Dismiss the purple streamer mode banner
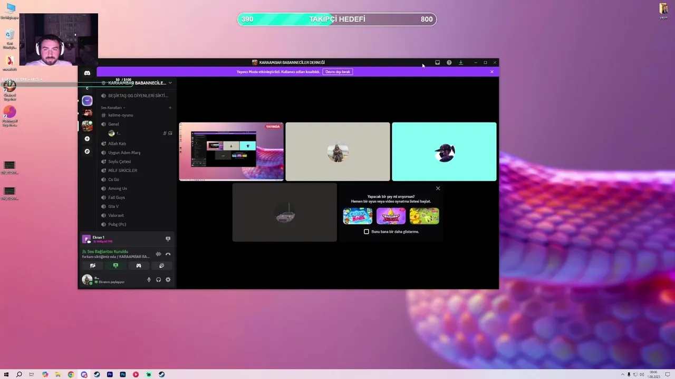 pyautogui.click(x=491, y=72)
